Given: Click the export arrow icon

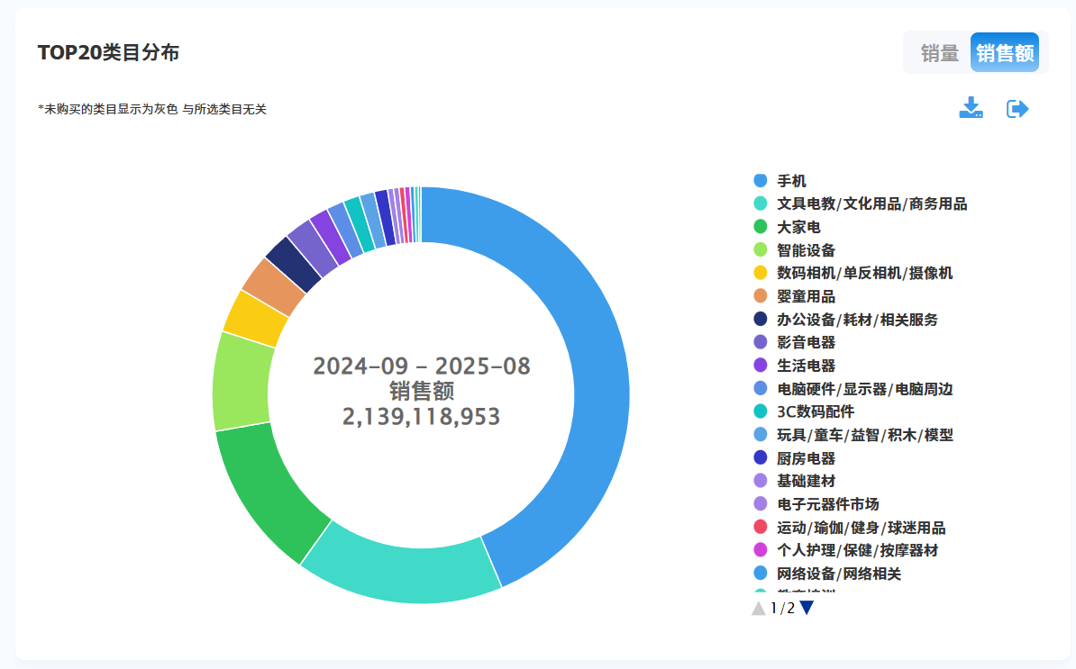Looking at the screenshot, I should (x=1017, y=108).
